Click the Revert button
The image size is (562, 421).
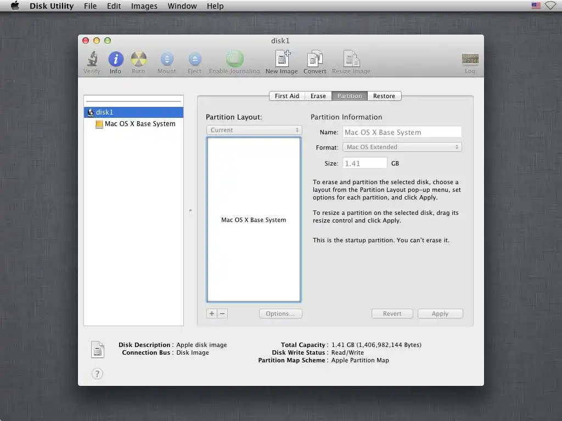(x=392, y=314)
